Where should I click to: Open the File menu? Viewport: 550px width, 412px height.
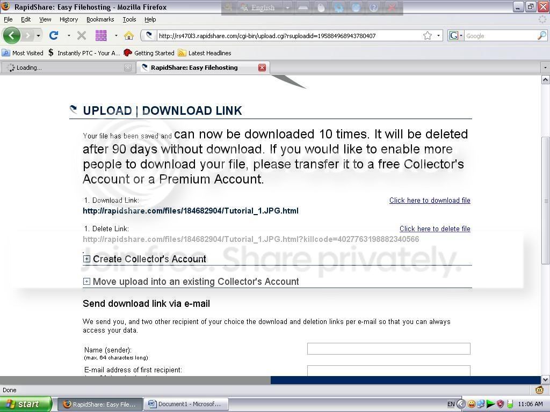8,19
